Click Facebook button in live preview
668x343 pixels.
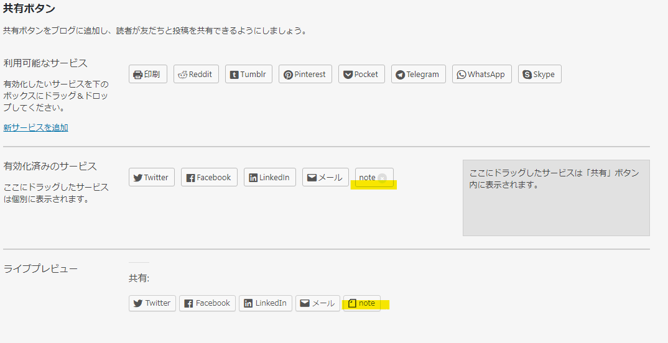[207, 303]
